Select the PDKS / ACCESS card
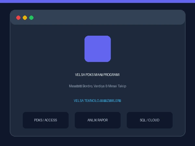 coord(45,120)
